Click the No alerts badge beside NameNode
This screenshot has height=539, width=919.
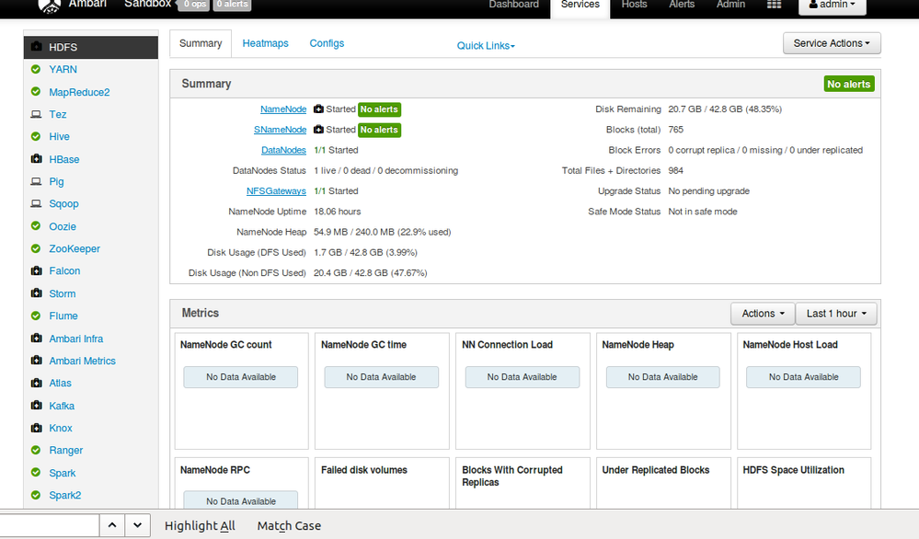(379, 109)
